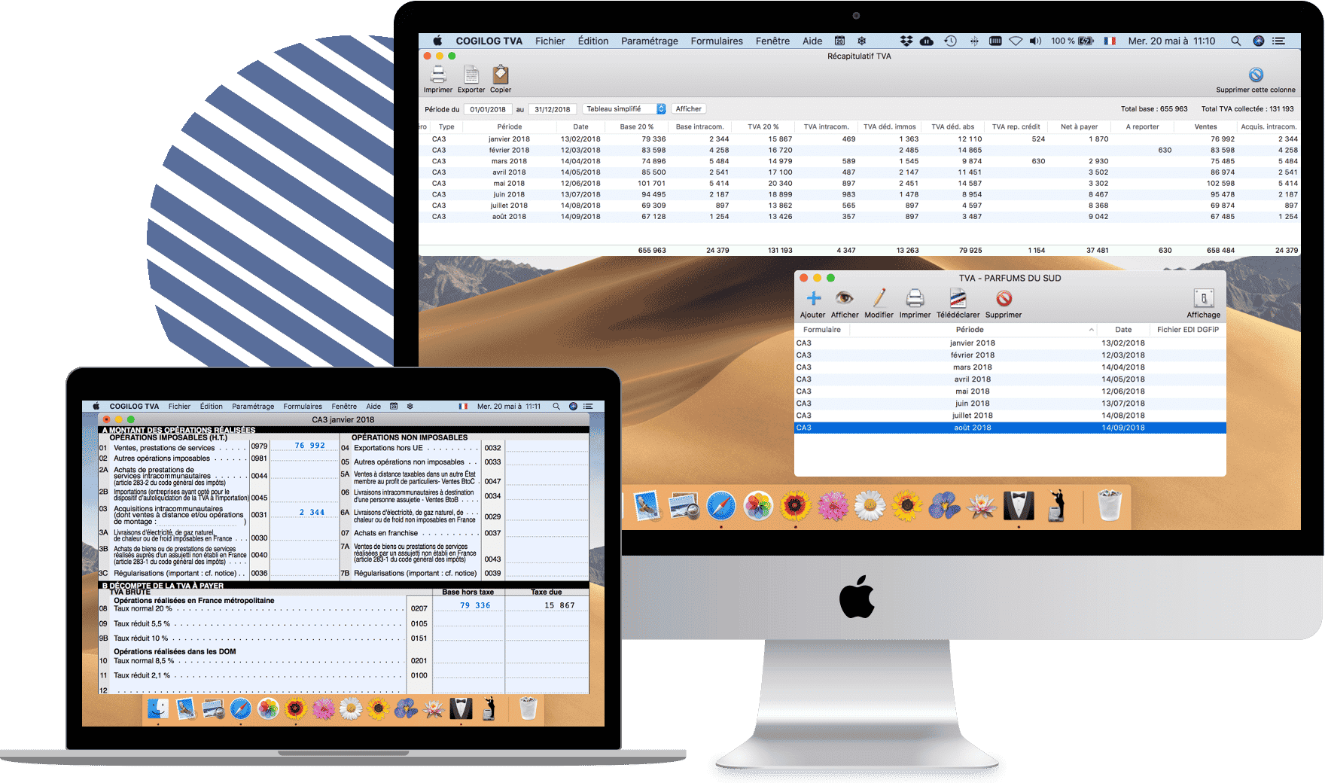Click the end date field 31/12/2018
This screenshot has width=1325, height=783.
(553, 109)
